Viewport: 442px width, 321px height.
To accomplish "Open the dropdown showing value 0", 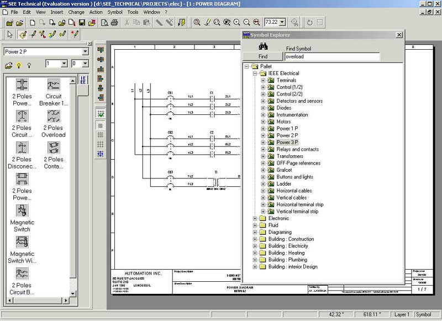I will coord(85,64).
